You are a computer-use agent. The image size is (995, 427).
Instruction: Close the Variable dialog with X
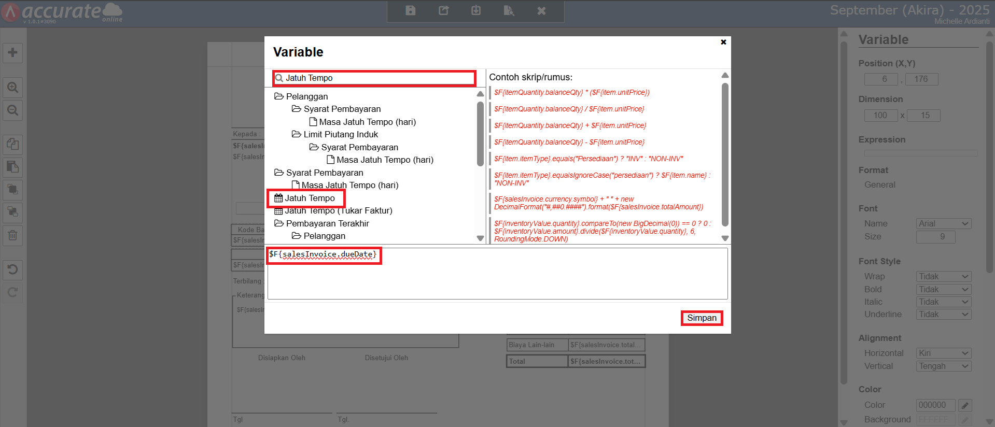pos(723,42)
